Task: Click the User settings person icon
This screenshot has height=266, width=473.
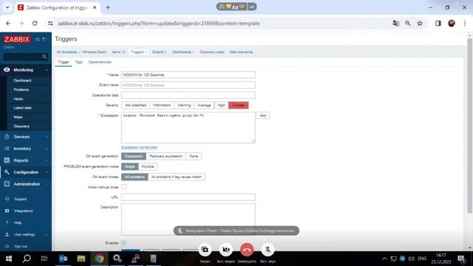Action: [x=7, y=234]
